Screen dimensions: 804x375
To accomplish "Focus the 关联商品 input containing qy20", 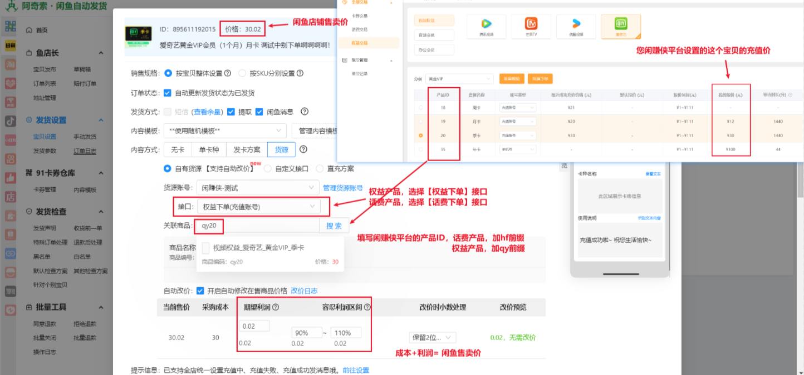I will [257, 226].
